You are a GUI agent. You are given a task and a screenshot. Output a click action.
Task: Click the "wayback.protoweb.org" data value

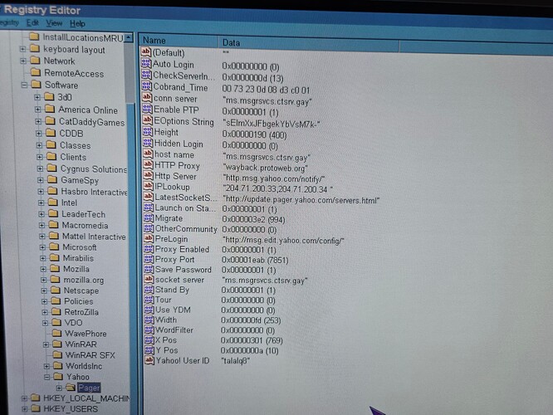266,168
